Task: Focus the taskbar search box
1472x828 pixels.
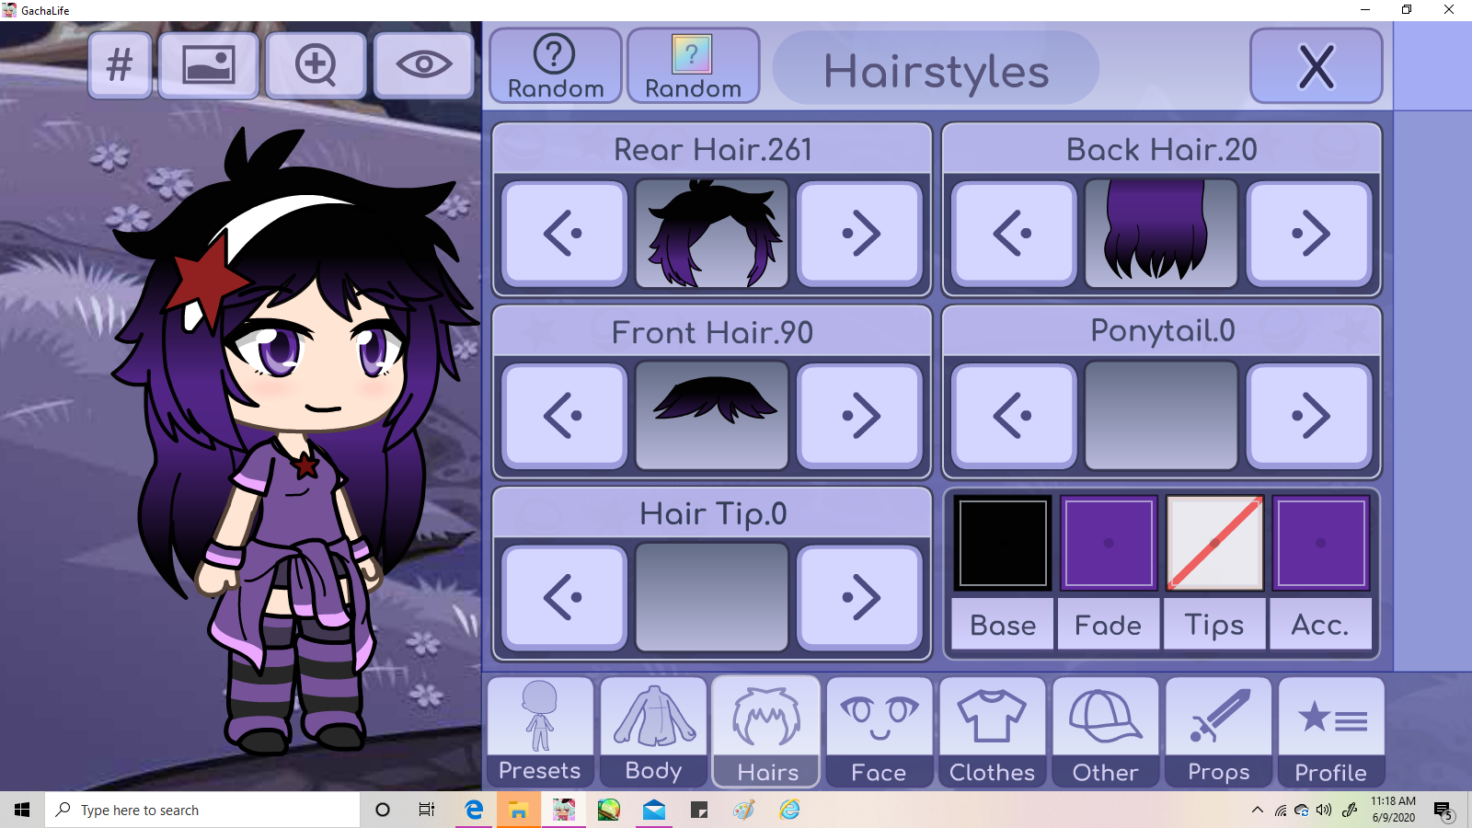Action: (x=202, y=810)
